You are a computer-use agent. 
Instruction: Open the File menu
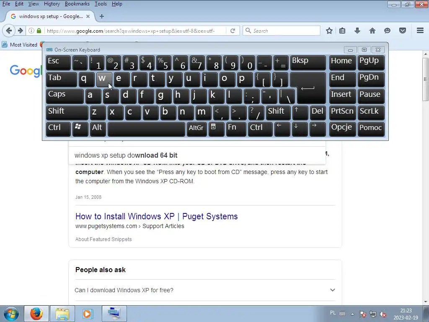click(x=6, y=4)
